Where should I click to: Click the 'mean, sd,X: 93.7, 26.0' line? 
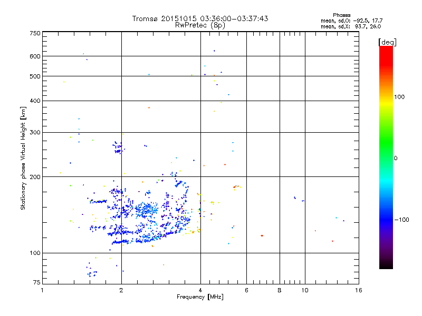[x=351, y=26]
